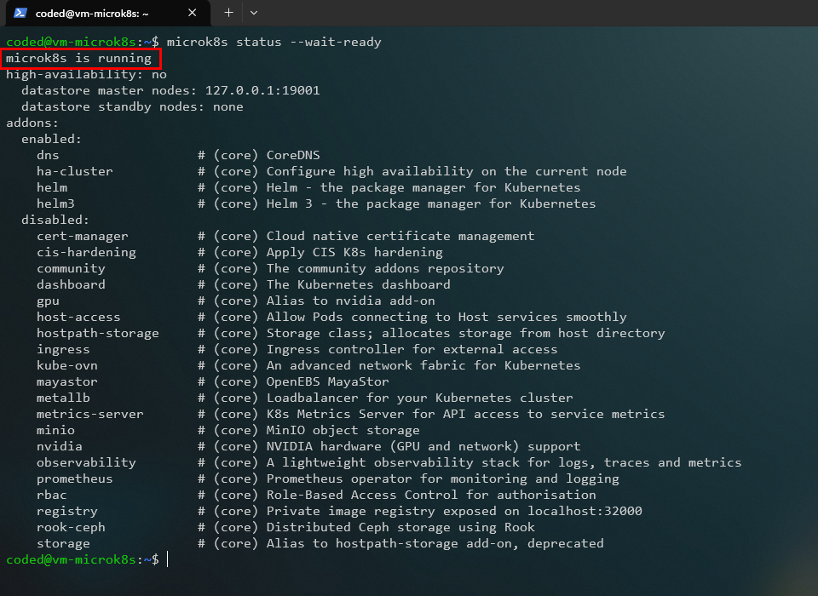Screen dimensions: 818x596
Task: Click the 'helm3' addon name
Action: [x=55, y=203]
